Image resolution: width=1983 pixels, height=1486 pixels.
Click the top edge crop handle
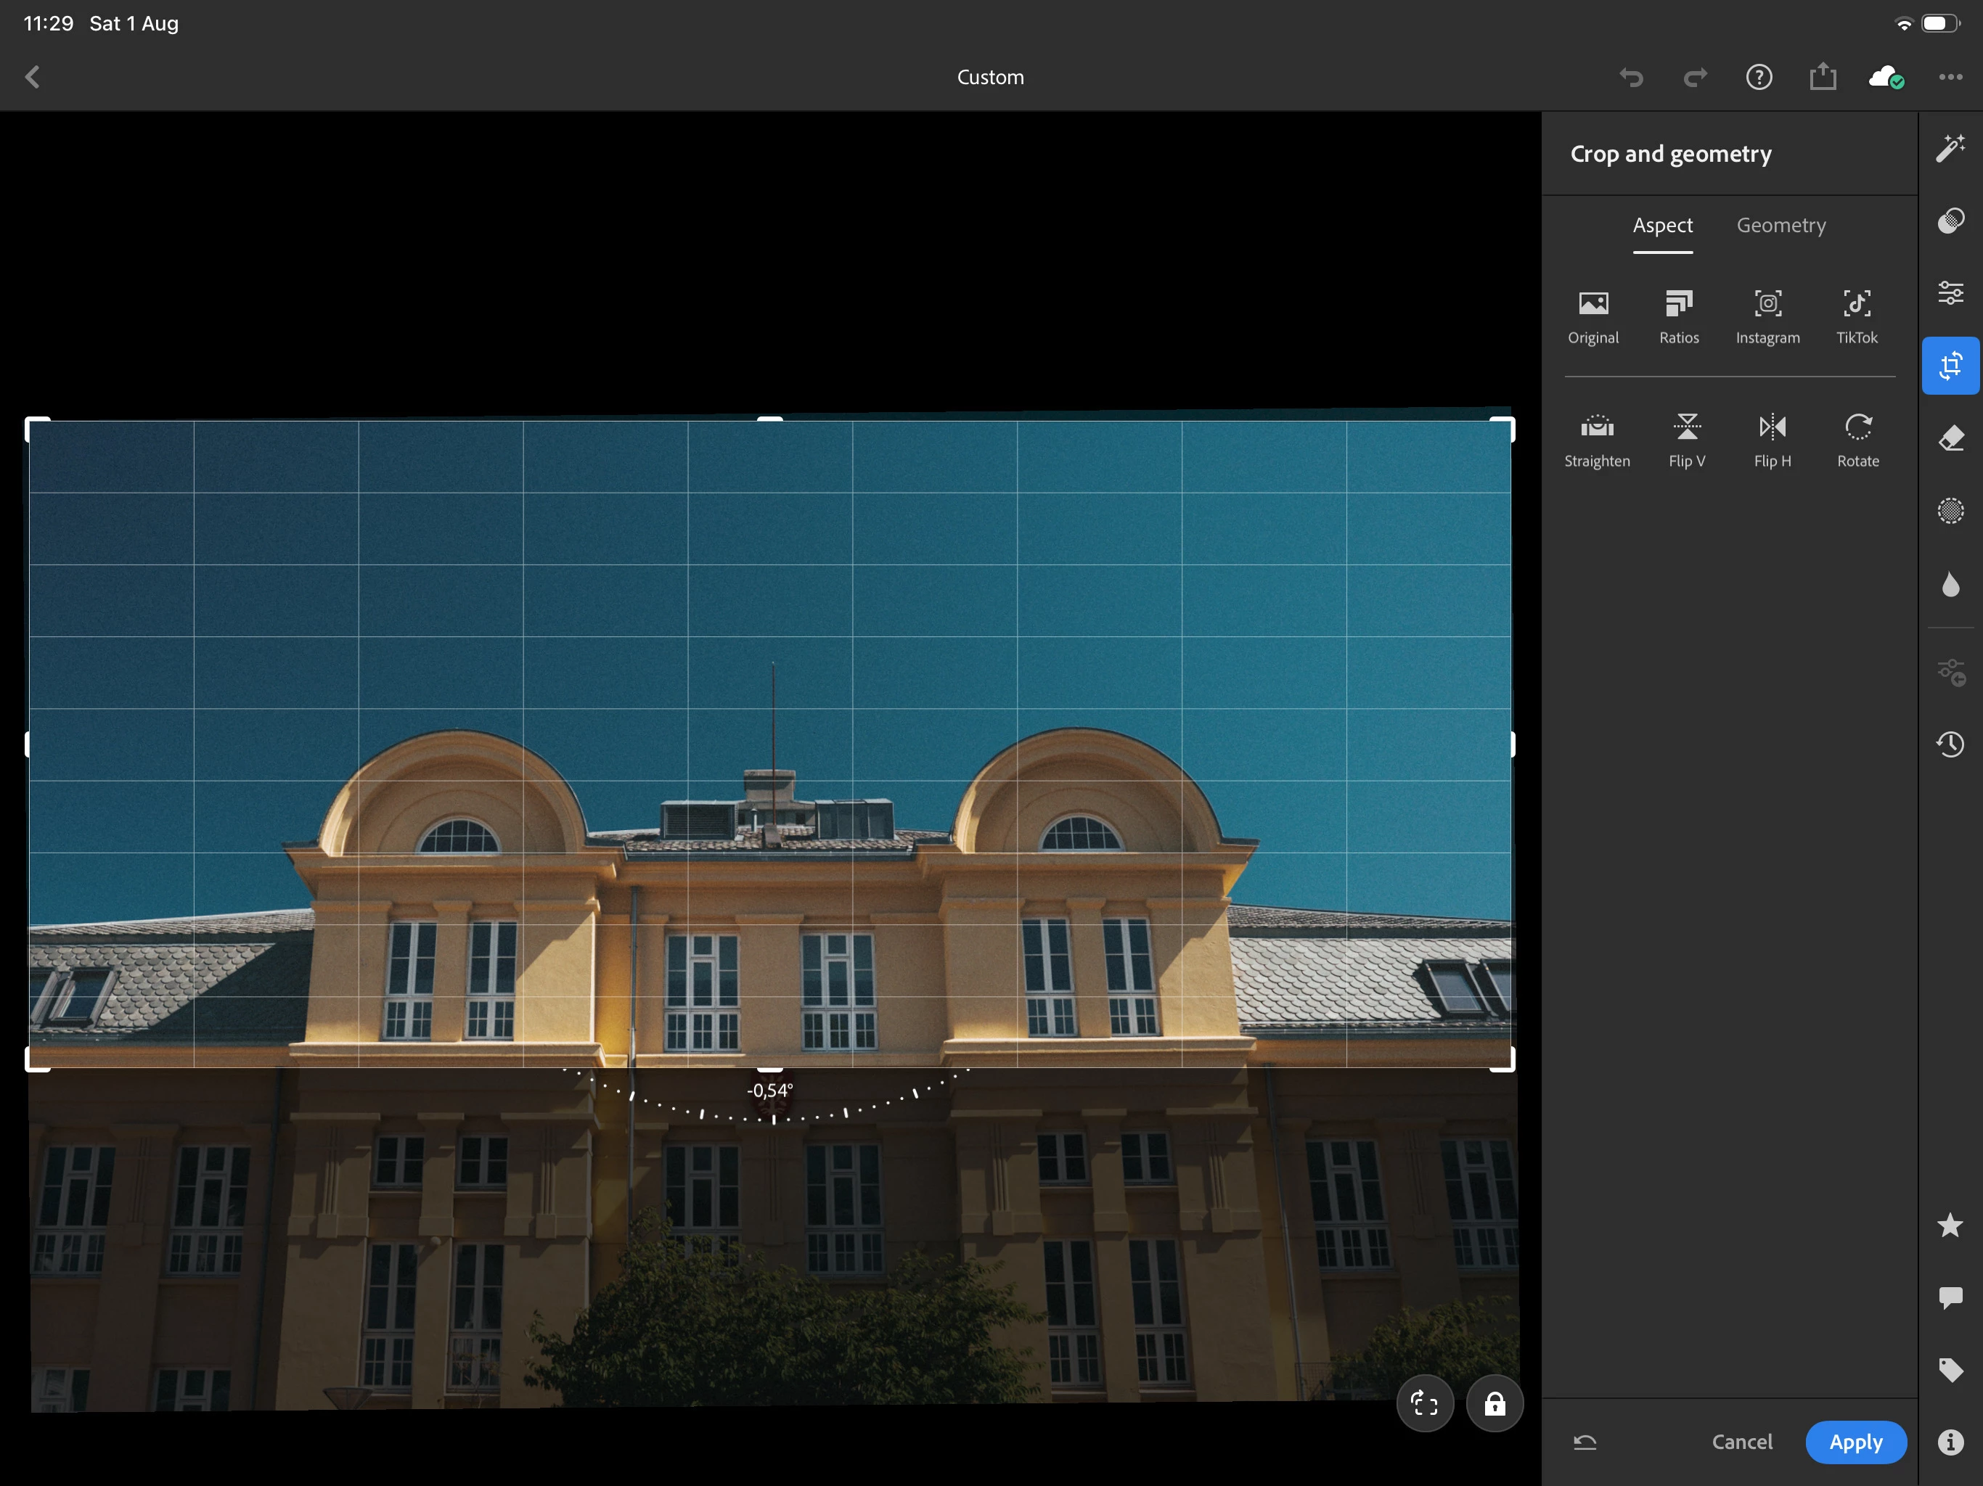point(770,419)
